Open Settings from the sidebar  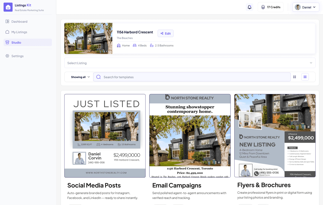click(x=27, y=56)
